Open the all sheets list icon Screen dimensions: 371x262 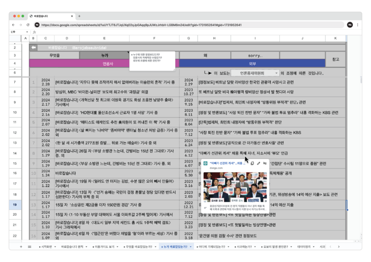tap(29, 246)
